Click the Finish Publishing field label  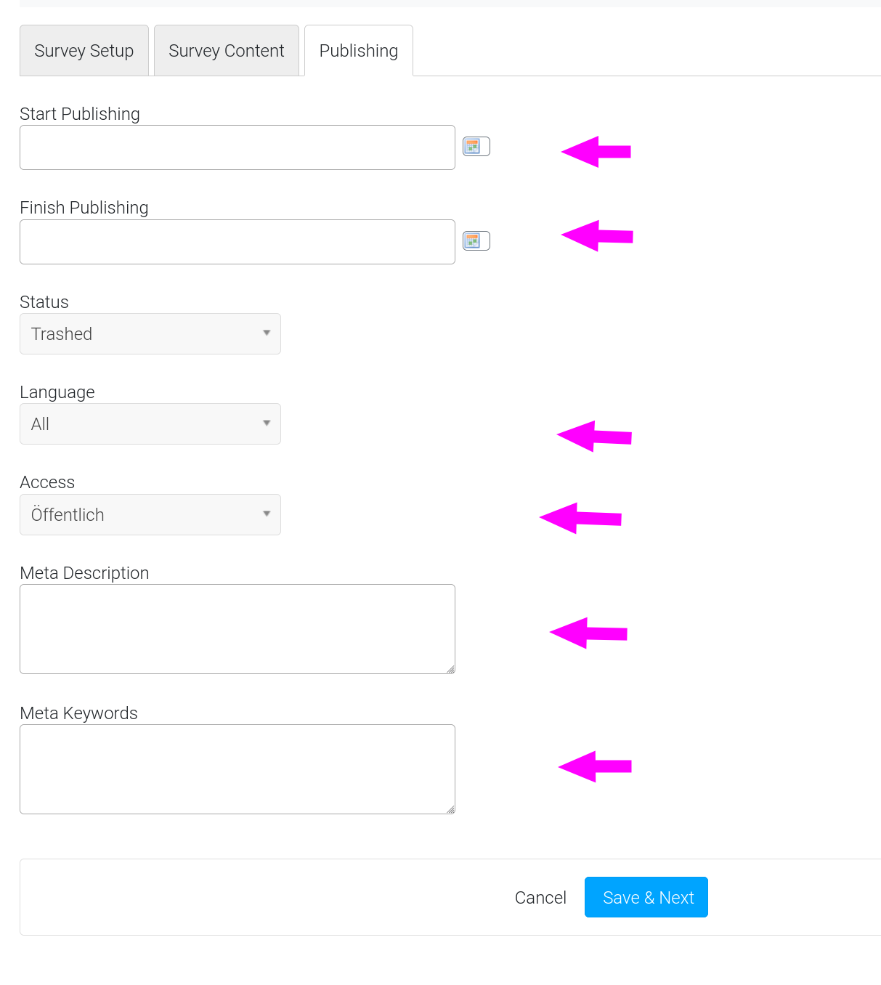[x=84, y=208]
